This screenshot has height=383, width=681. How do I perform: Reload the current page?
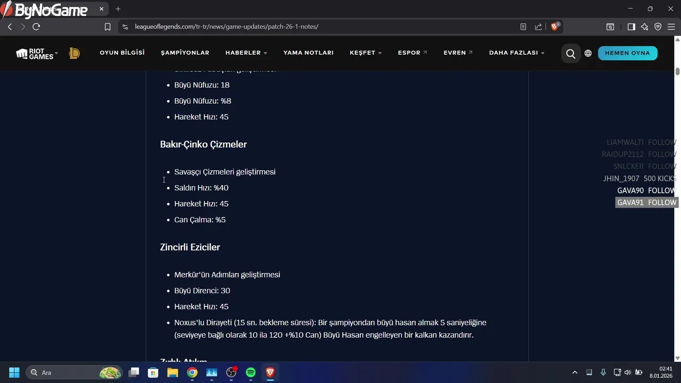36,27
